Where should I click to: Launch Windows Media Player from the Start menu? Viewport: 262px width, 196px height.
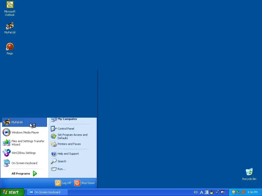[x=25, y=132]
